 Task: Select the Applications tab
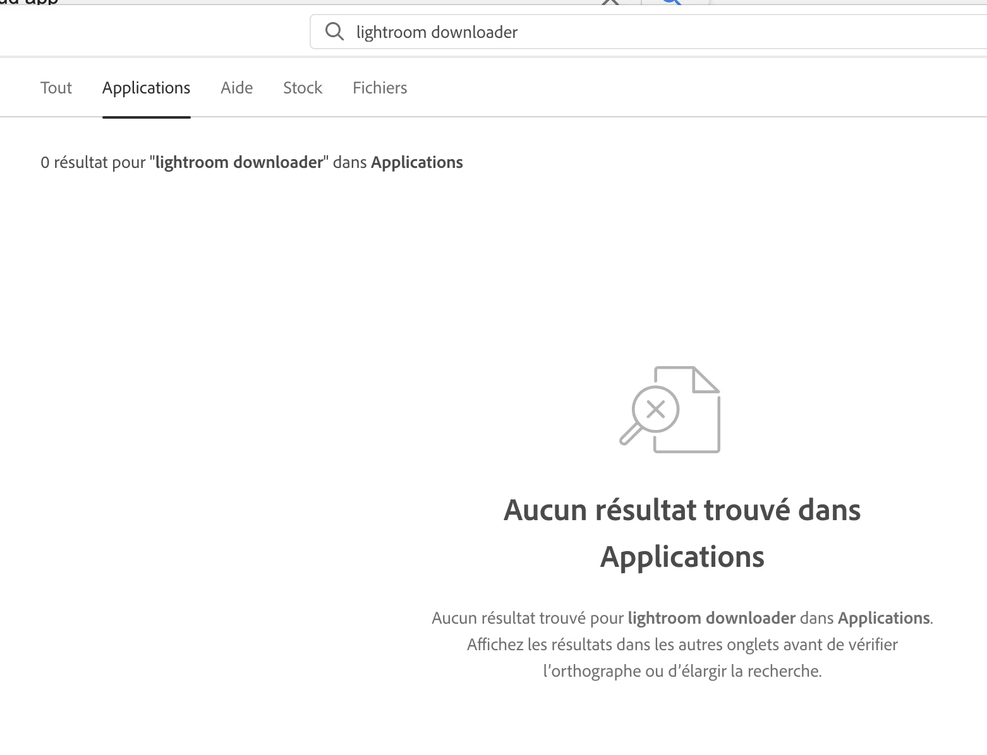point(146,88)
